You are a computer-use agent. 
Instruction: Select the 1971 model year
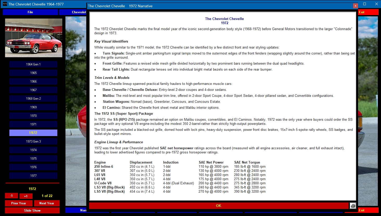[33, 124]
